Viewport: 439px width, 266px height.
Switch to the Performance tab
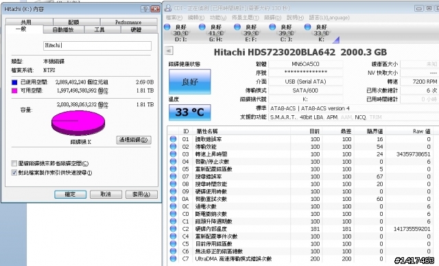pos(129,22)
